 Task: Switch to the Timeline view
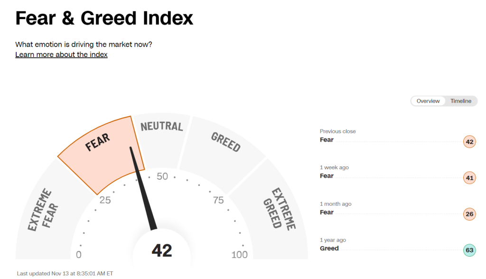(460, 101)
